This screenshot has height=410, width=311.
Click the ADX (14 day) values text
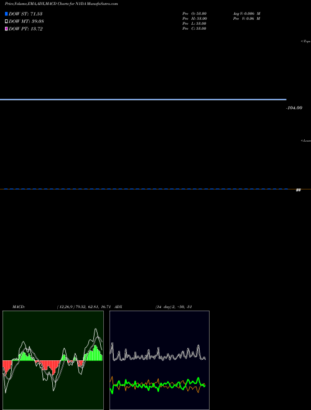[174, 307]
